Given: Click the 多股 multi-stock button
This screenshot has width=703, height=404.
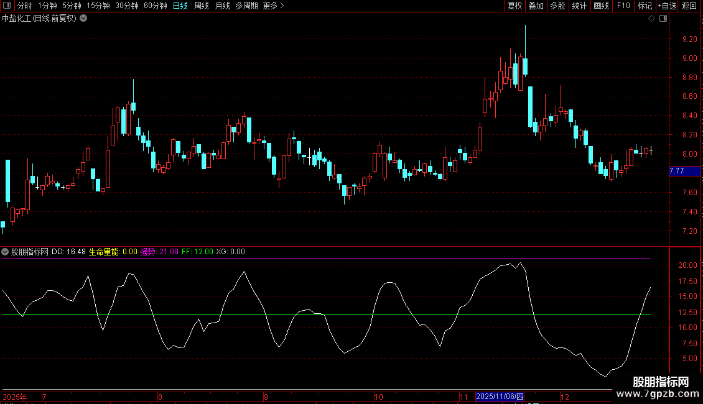Looking at the screenshot, I should 558,6.
